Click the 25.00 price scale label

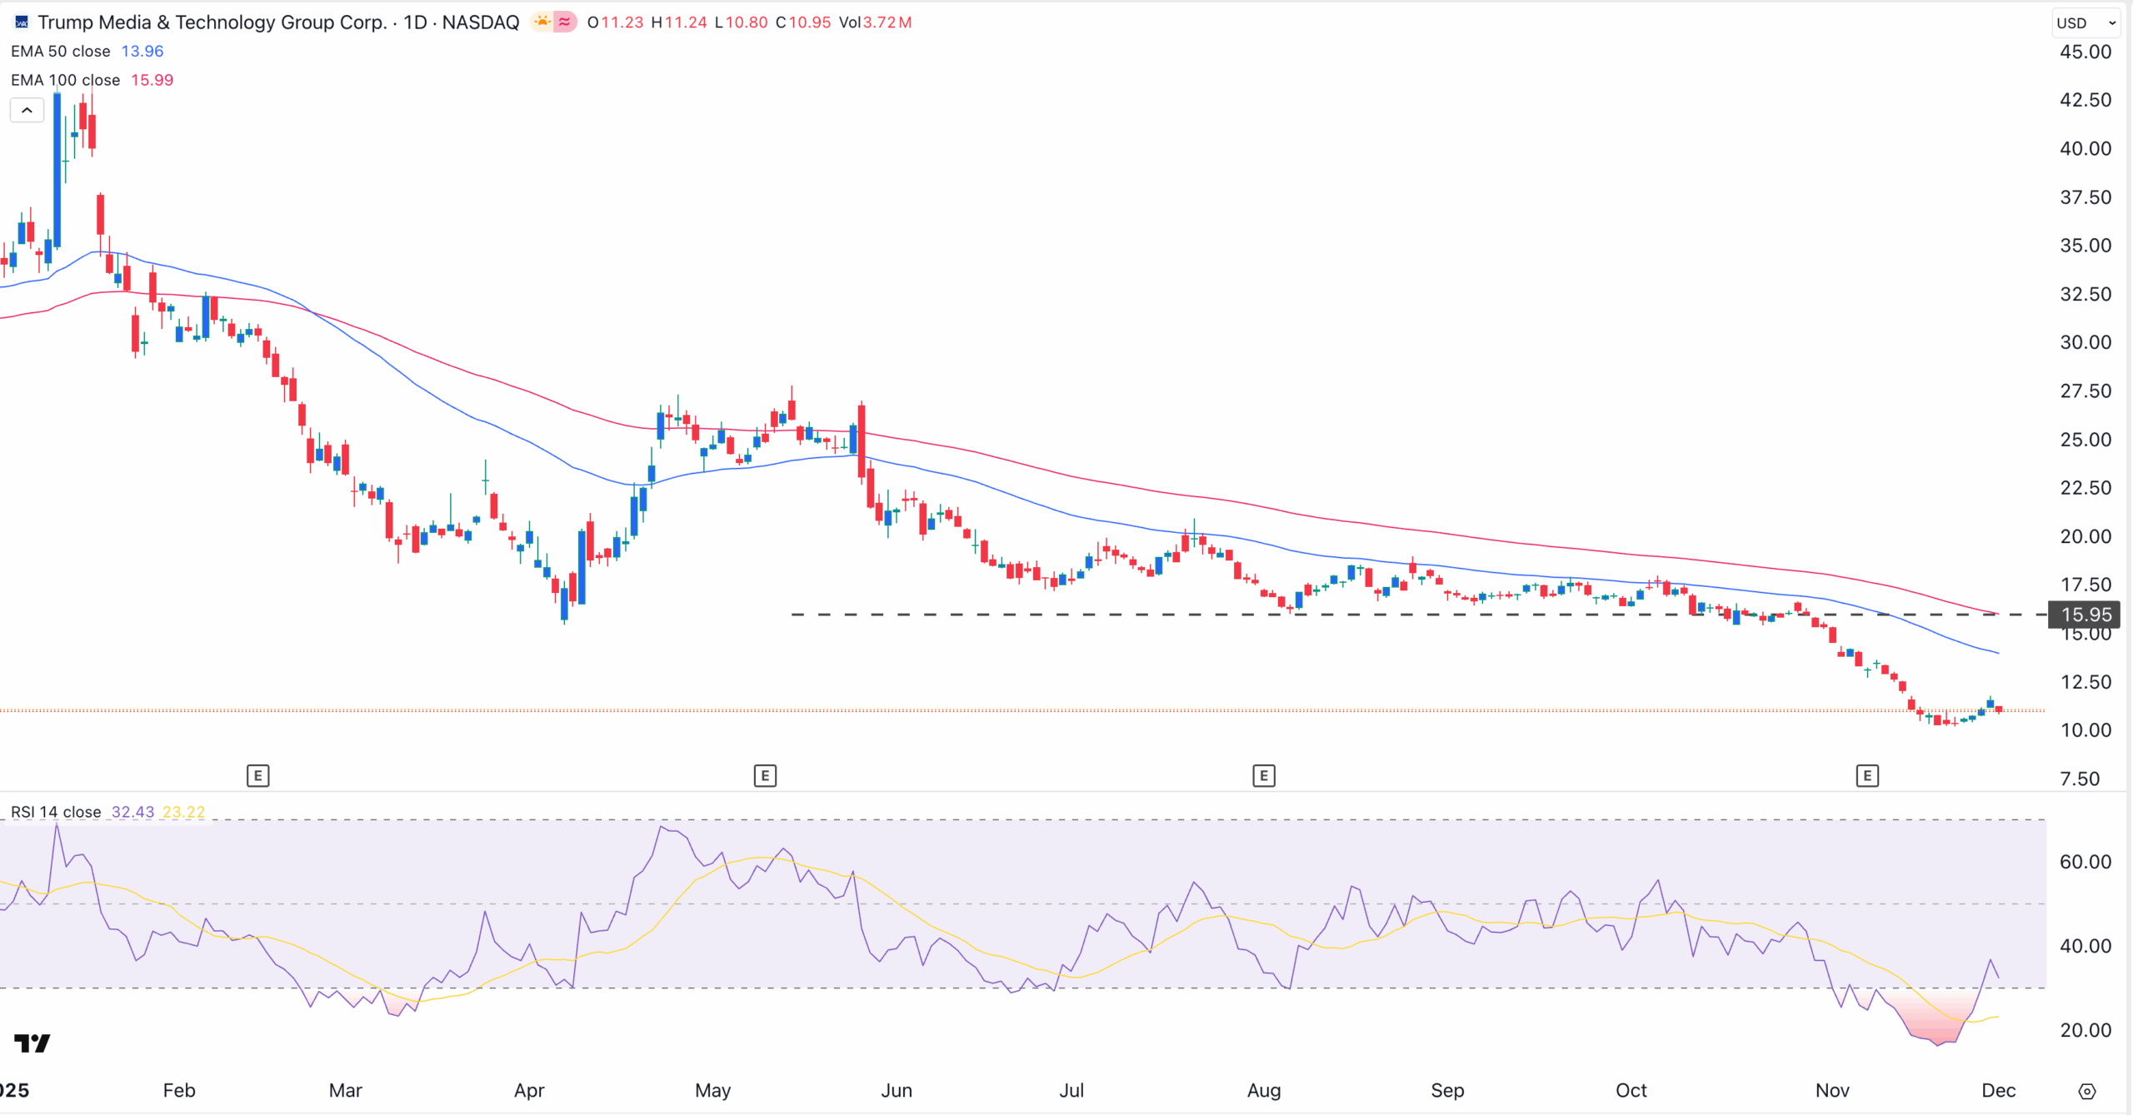click(x=2086, y=440)
